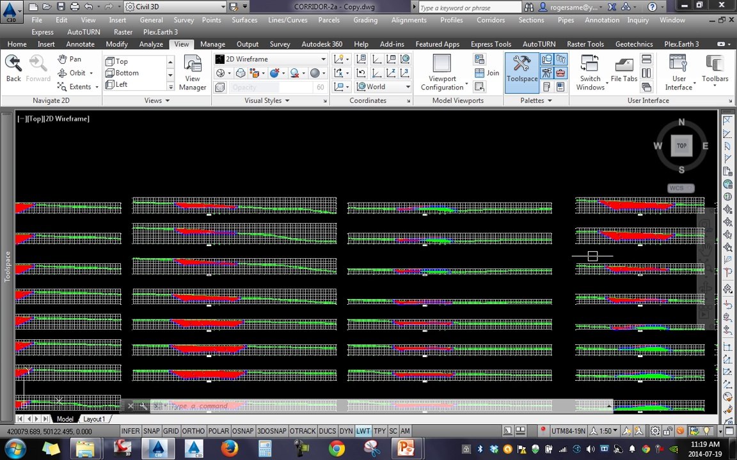Click the keyword search input field
The width and height of the screenshot is (737, 460).
470,8
